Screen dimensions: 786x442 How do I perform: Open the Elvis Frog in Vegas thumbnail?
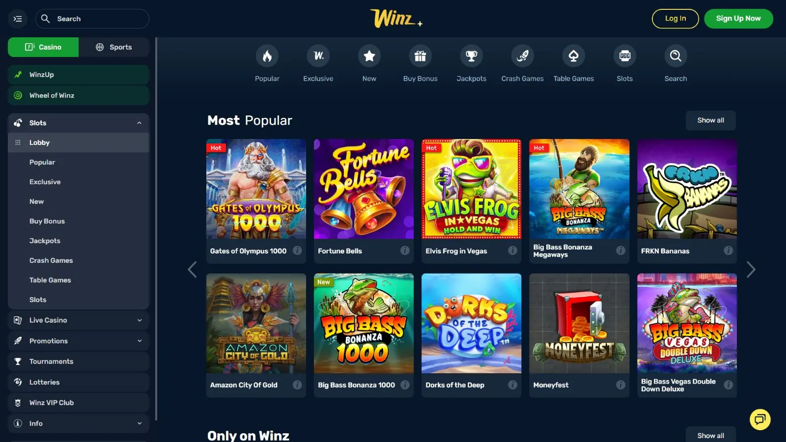tap(471, 189)
